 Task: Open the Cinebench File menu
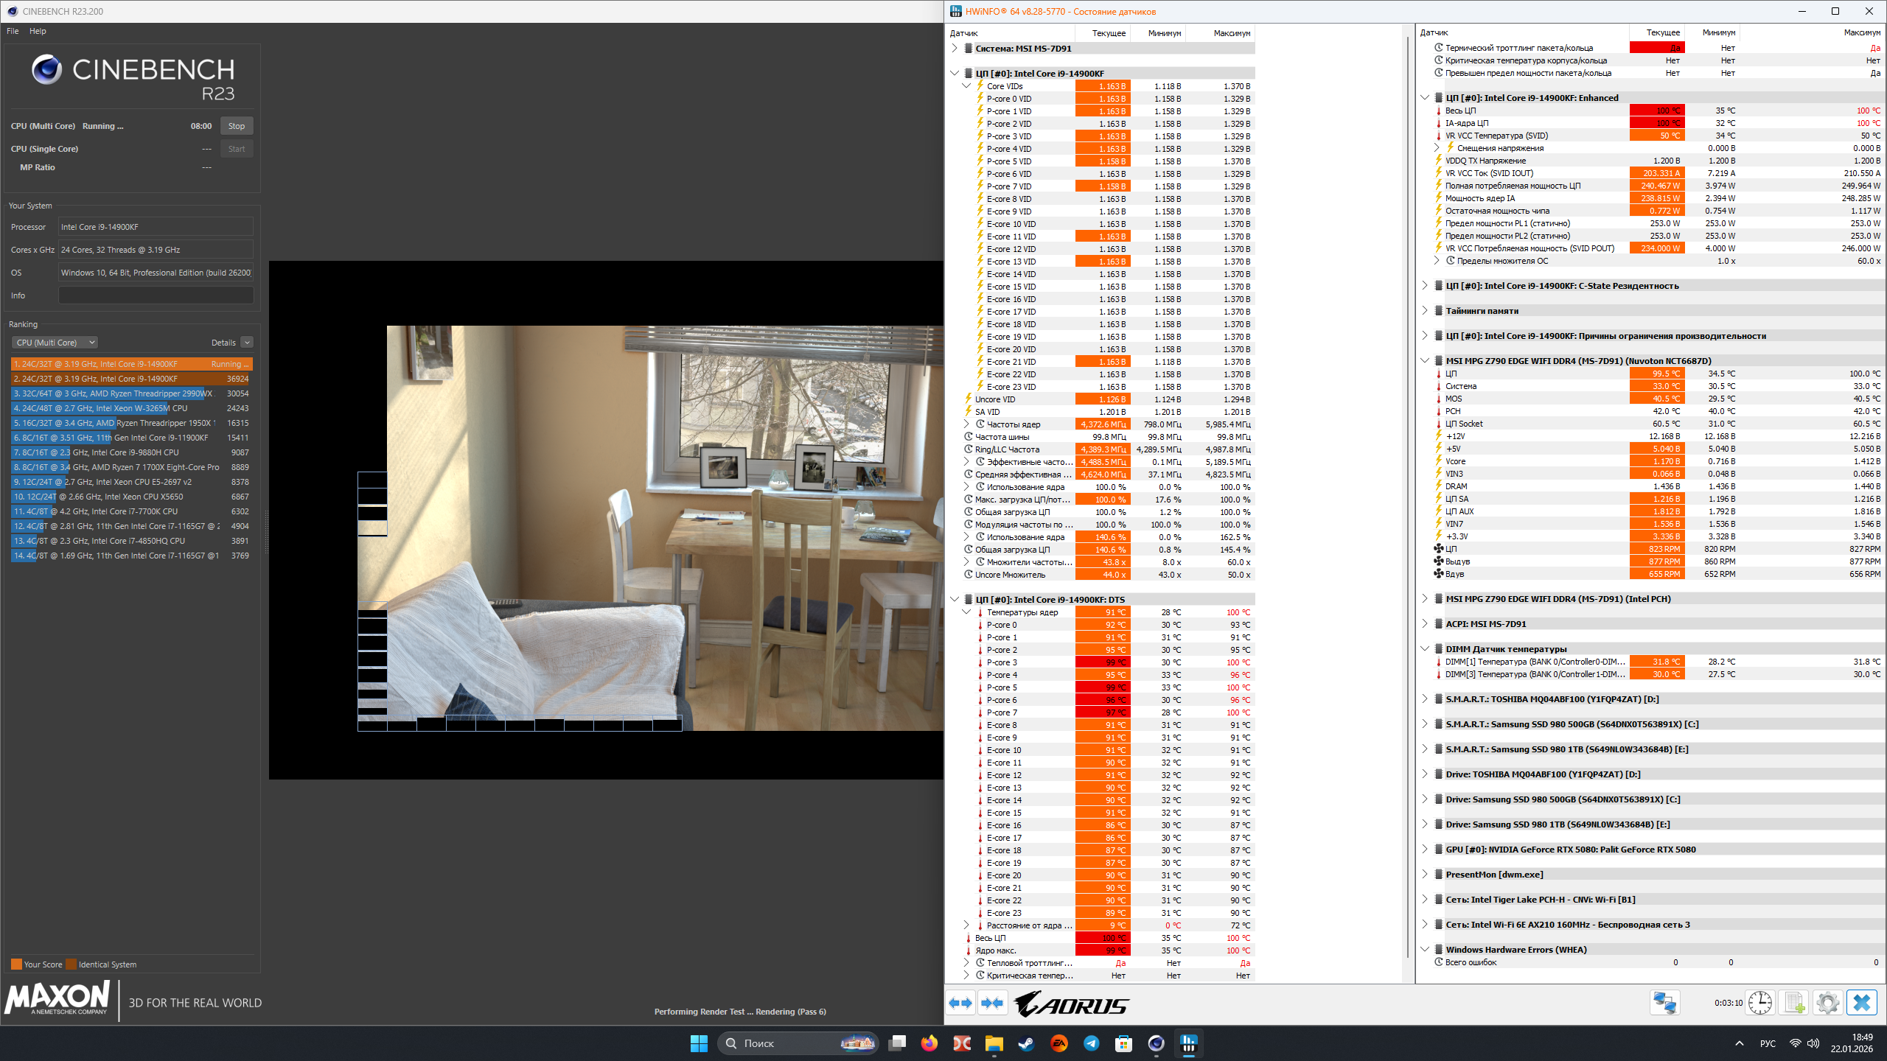[13, 31]
